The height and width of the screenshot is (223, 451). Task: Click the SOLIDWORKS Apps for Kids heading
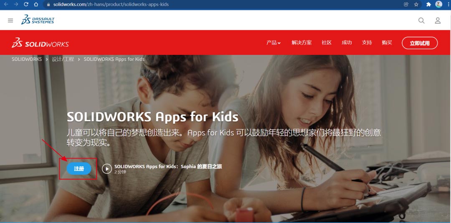point(152,117)
